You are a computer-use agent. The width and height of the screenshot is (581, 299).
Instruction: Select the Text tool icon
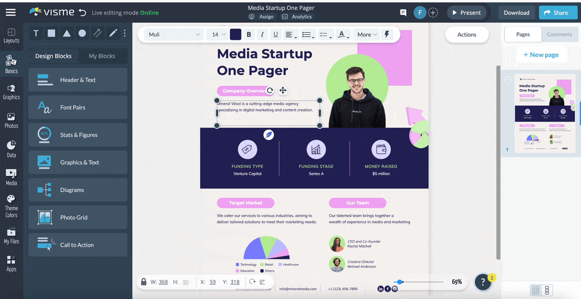(x=36, y=33)
